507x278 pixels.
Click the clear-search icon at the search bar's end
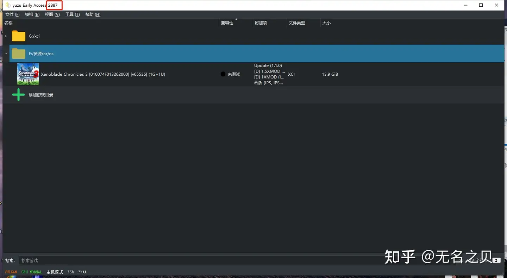(x=496, y=260)
